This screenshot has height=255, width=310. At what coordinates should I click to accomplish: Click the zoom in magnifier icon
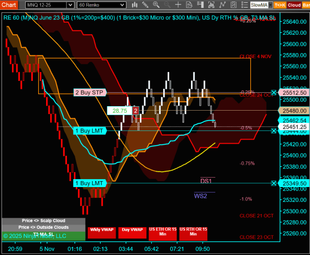pyautogui.click(x=156, y=5)
